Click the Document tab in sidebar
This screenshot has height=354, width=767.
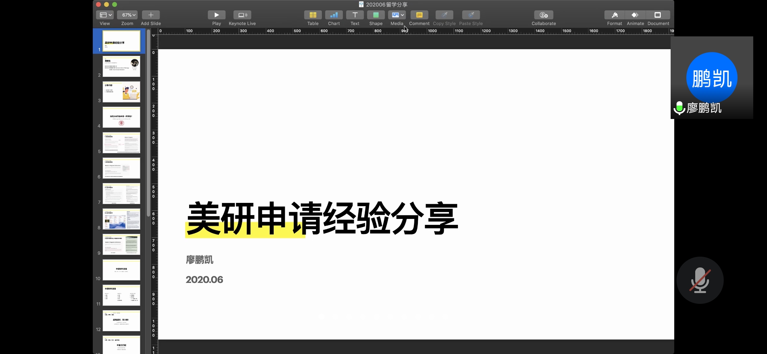[x=658, y=18]
